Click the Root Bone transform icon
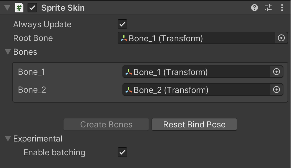The width and height of the screenshot is (291, 168). (124, 38)
